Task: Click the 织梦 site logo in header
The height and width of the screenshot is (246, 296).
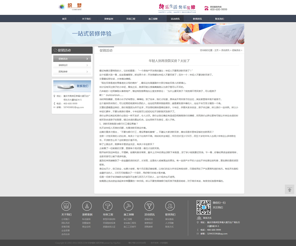Action: [x=72, y=7]
